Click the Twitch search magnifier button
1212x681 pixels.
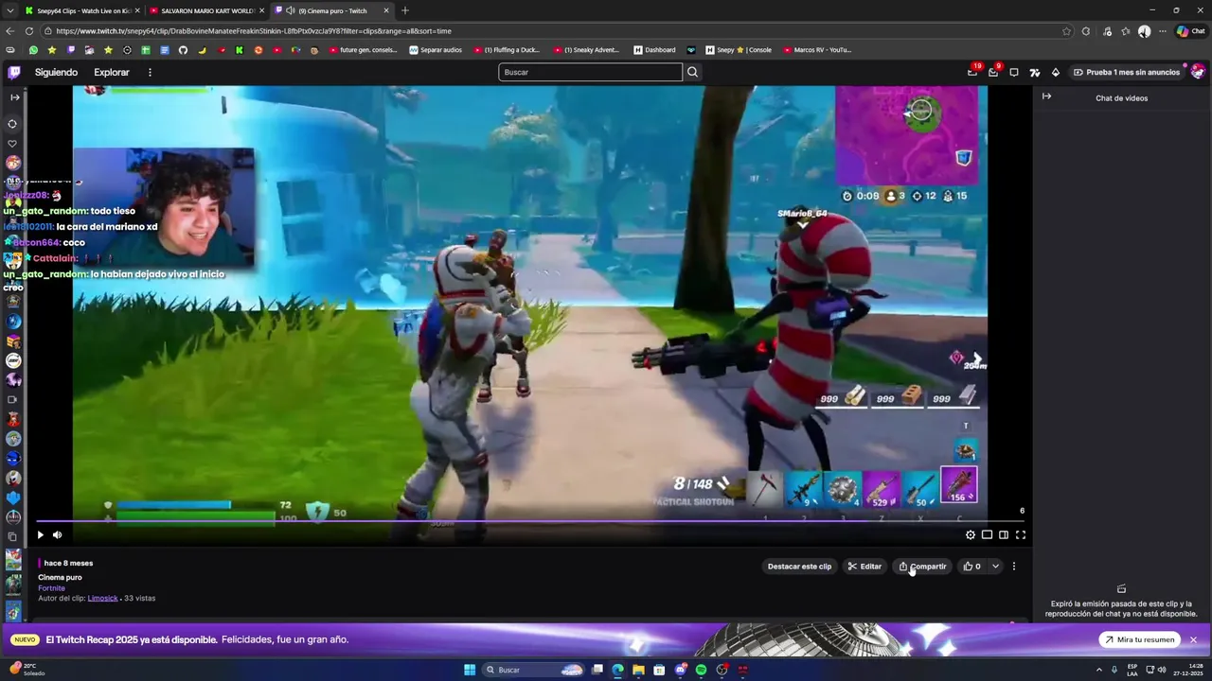(x=692, y=72)
